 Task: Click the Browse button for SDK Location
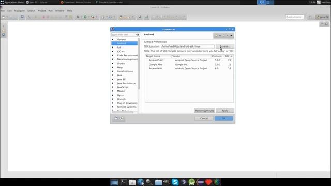click(224, 47)
